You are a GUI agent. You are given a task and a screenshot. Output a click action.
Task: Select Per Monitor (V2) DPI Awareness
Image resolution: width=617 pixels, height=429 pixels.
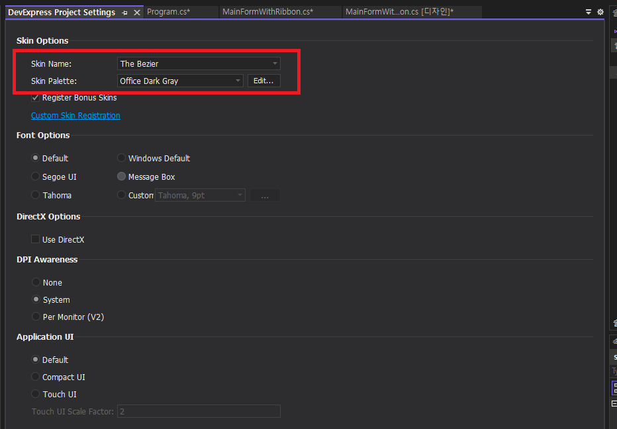point(36,317)
